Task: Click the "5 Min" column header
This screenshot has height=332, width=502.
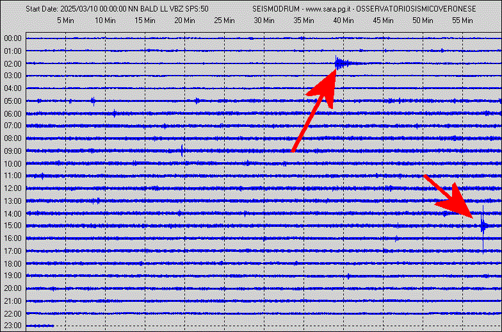Action: point(65,21)
